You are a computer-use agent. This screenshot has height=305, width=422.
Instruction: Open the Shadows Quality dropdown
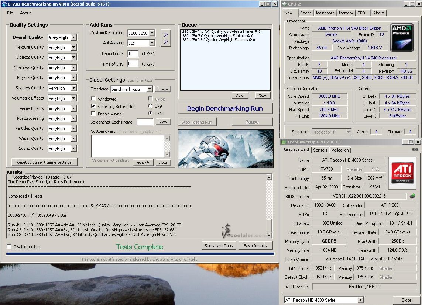pos(73,68)
